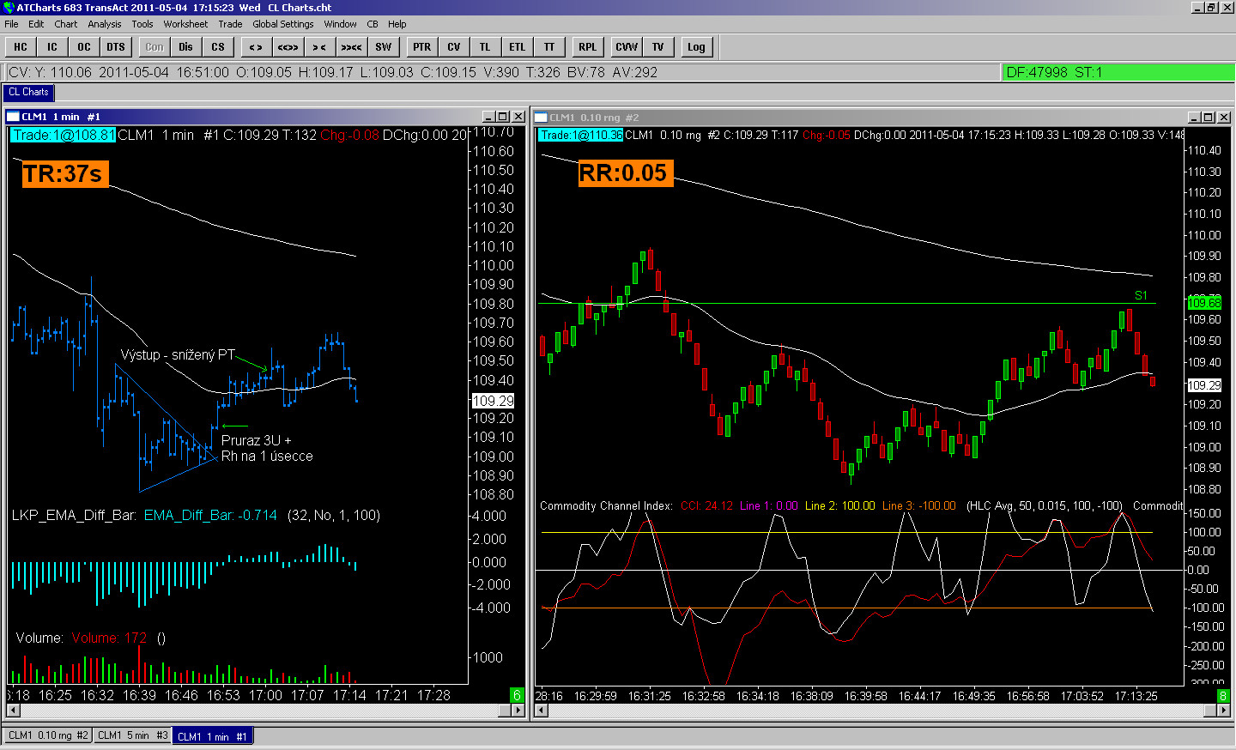
Task: Click the DF:47998 ST:1 green status field
Action: 1118,73
